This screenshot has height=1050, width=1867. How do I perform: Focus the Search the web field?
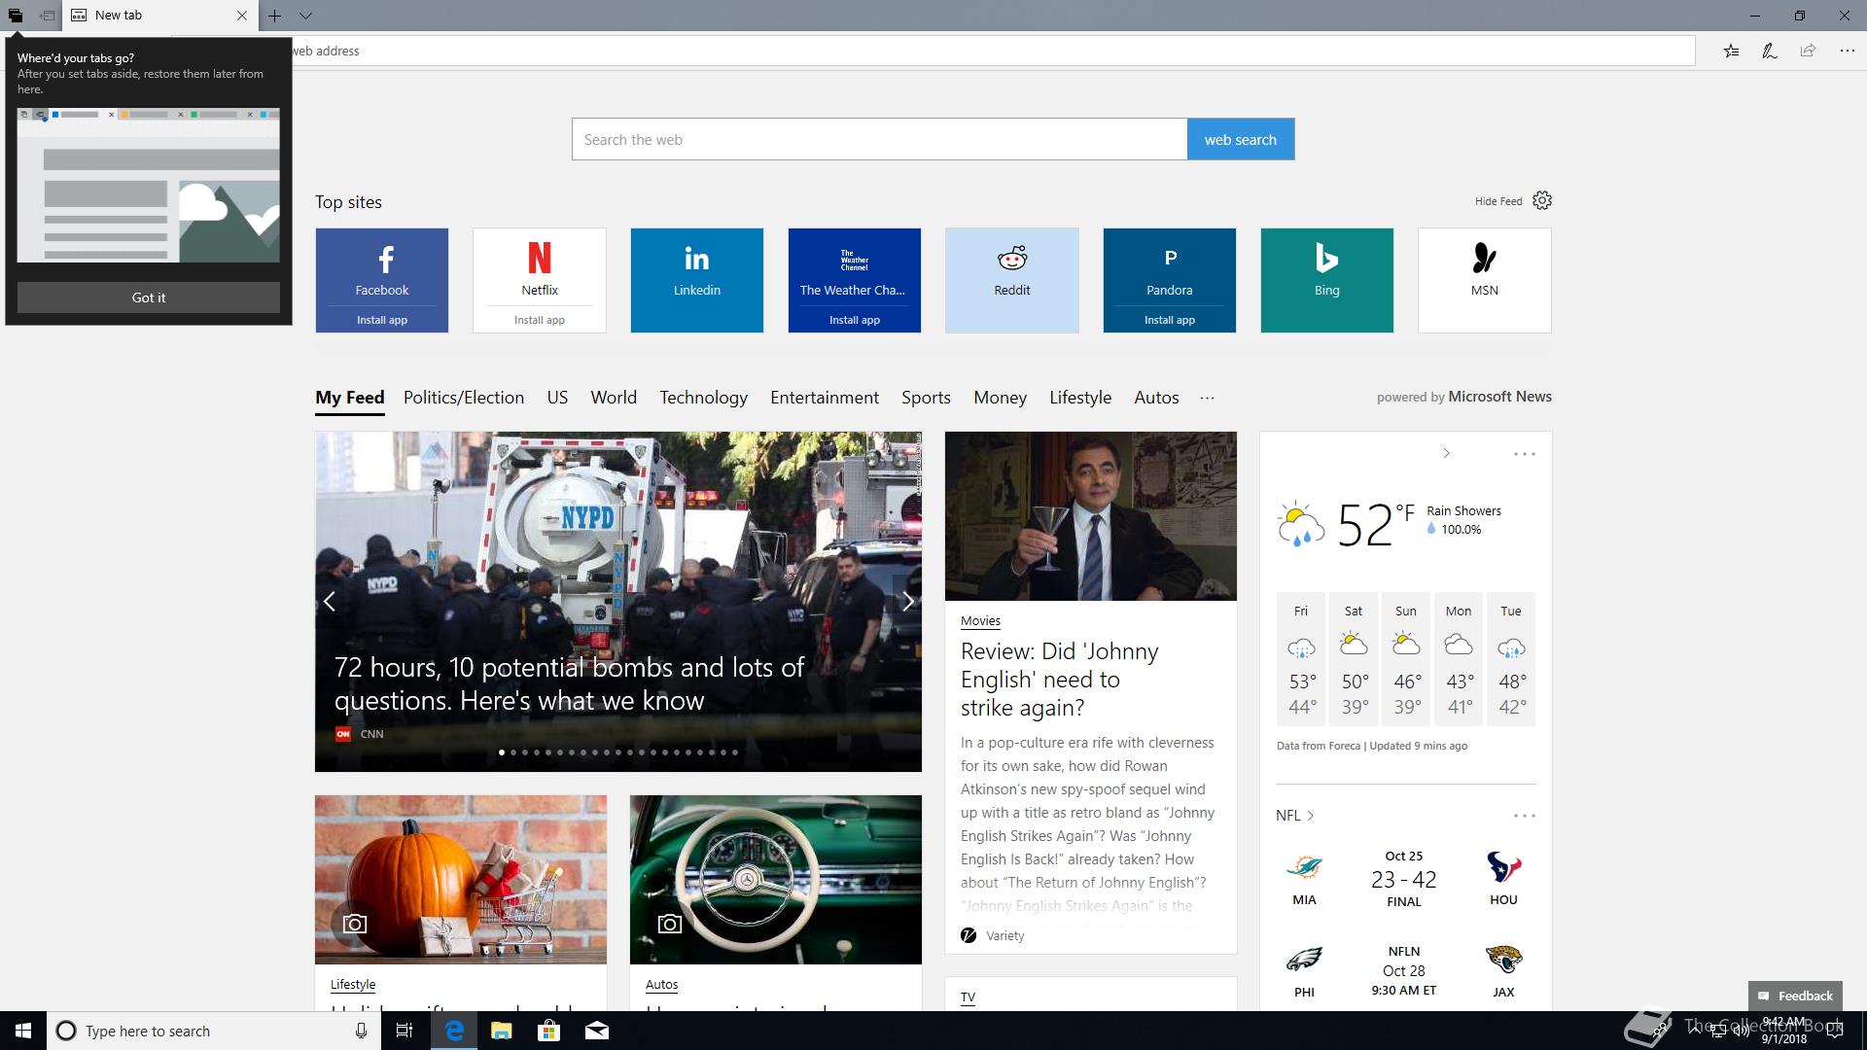point(879,139)
